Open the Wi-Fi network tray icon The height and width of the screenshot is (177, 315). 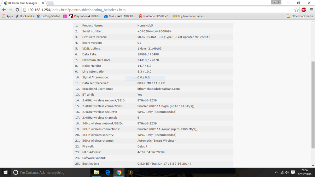pos(282,172)
